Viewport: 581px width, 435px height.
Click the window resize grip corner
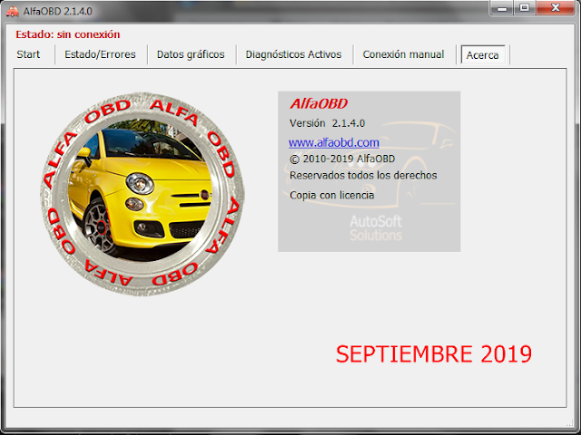pos(569,423)
